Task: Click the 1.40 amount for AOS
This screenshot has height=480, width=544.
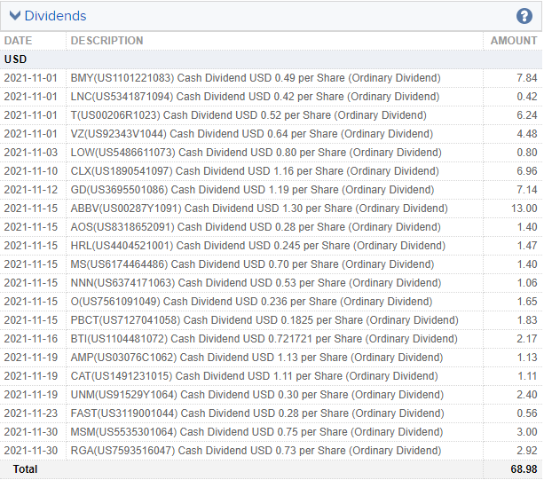Action: point(527,227)
